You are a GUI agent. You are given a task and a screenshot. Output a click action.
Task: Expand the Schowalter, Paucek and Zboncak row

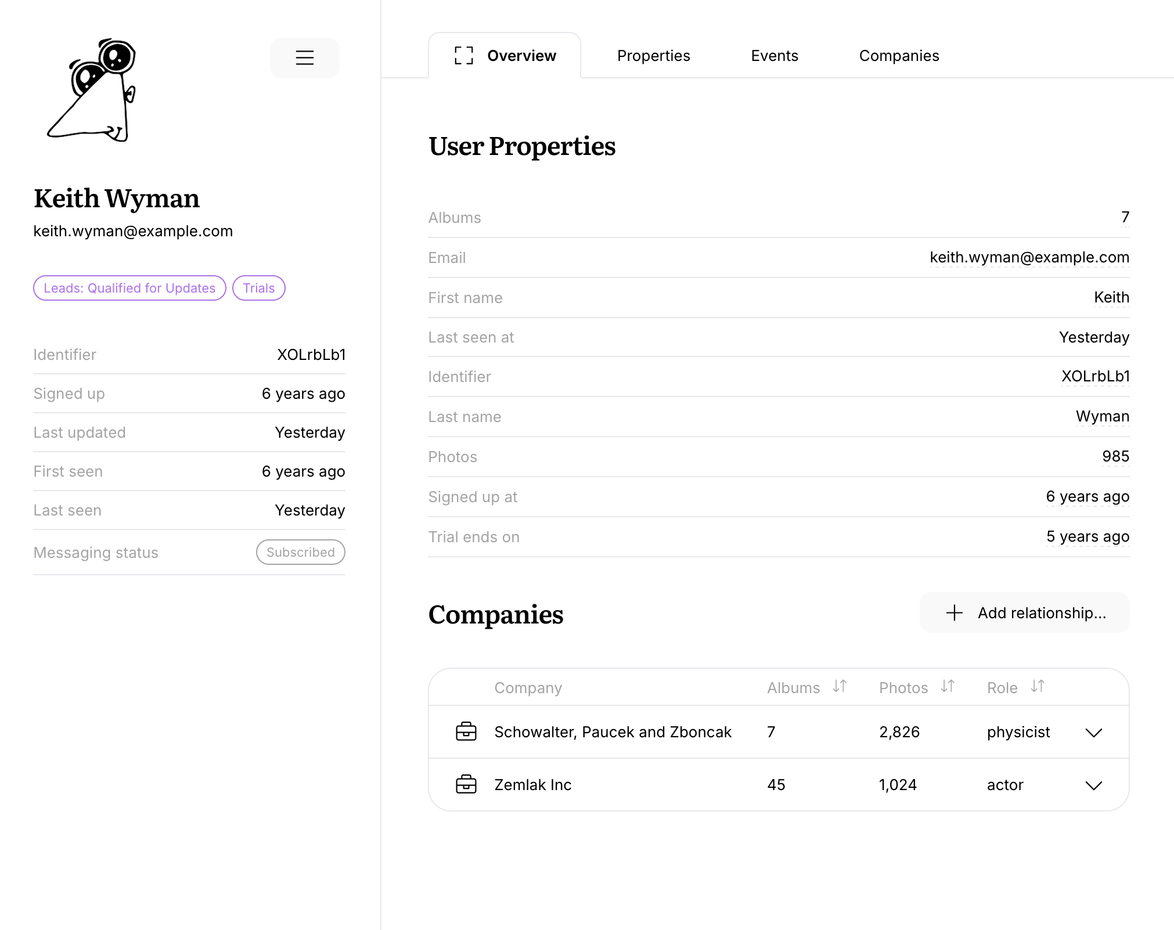[1094, 732]
